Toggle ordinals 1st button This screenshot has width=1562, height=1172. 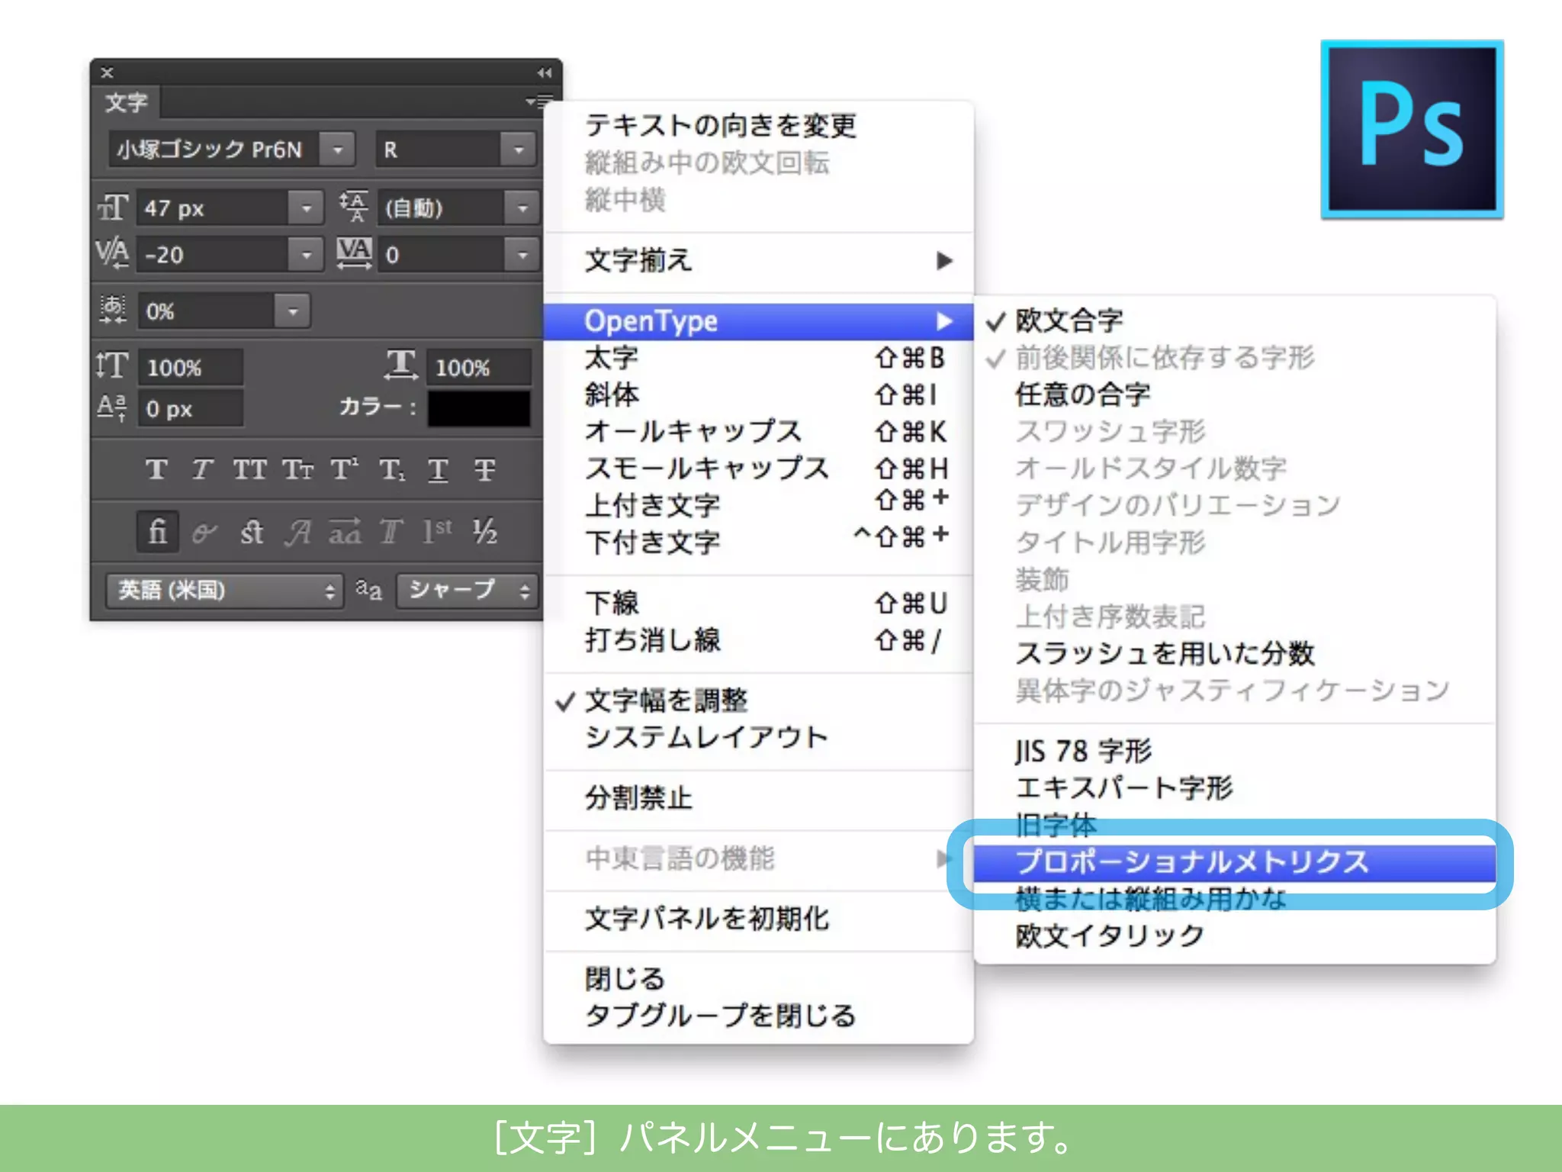click(438, 531)
